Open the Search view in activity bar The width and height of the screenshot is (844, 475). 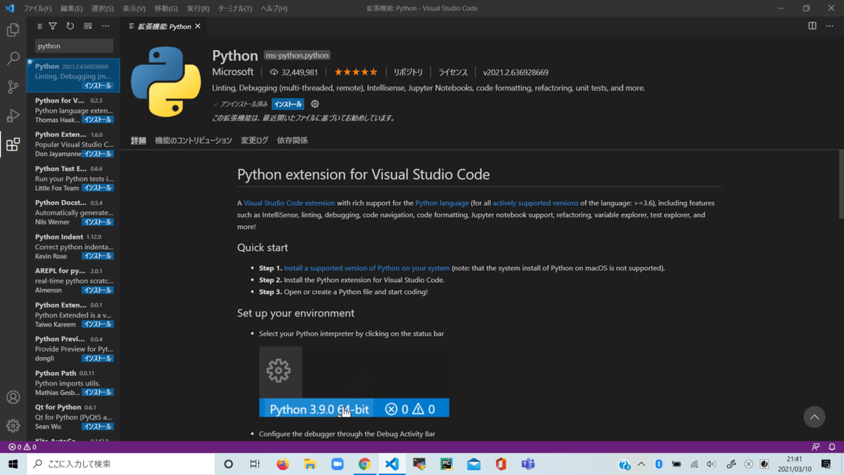[13, 58]
